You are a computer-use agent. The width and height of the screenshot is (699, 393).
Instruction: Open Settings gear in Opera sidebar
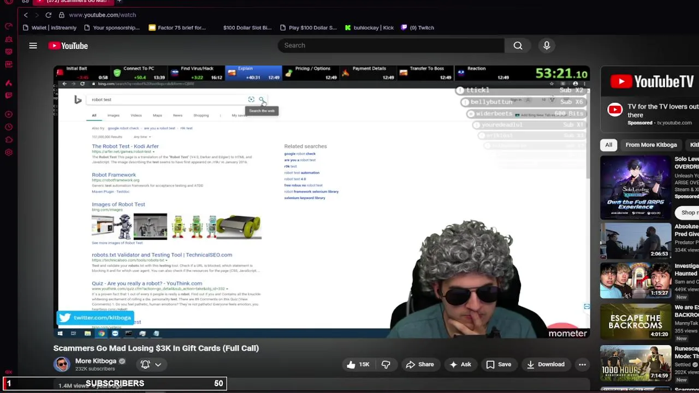pyautogui.click(x=9, y=152)
